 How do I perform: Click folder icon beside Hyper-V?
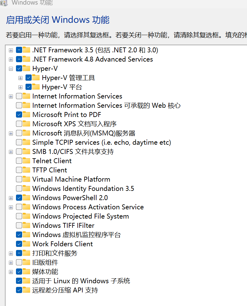pyautogui.click(x=26, y=68)
